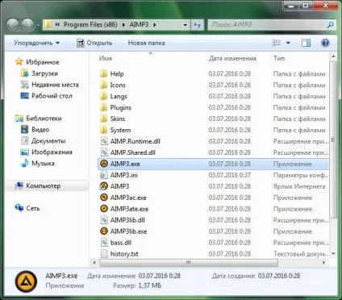Select the Plugins folder icon

[104, 107]
